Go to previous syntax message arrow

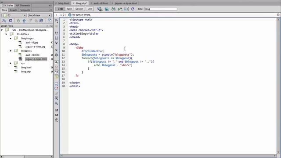57,15
